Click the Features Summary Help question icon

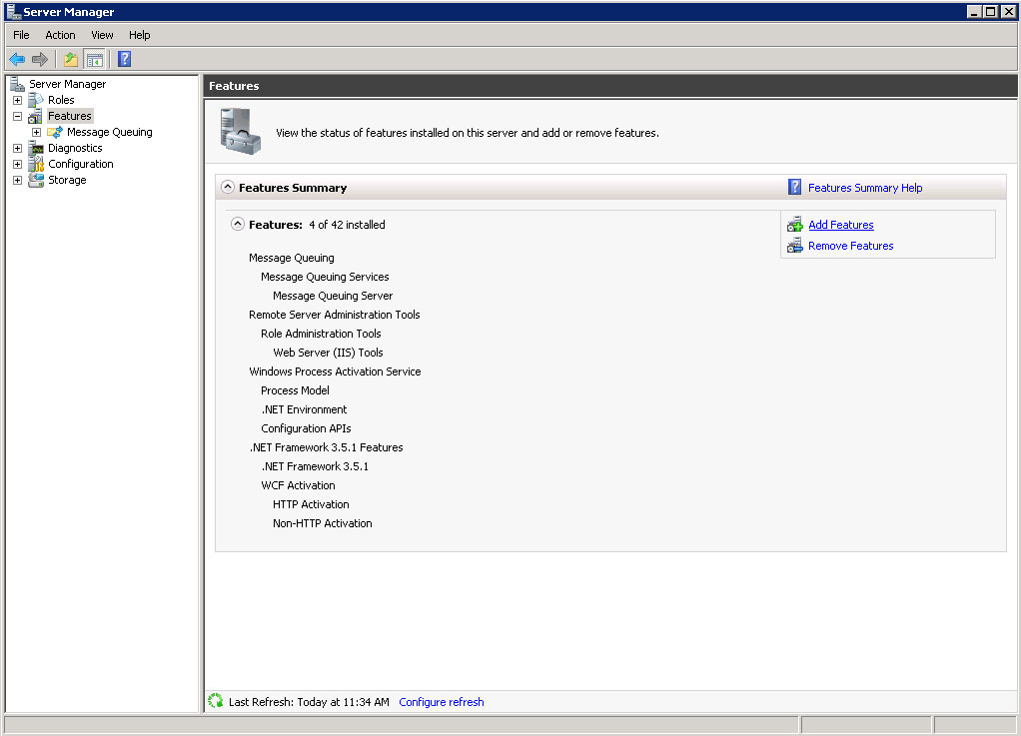click(x=795, y=188)
